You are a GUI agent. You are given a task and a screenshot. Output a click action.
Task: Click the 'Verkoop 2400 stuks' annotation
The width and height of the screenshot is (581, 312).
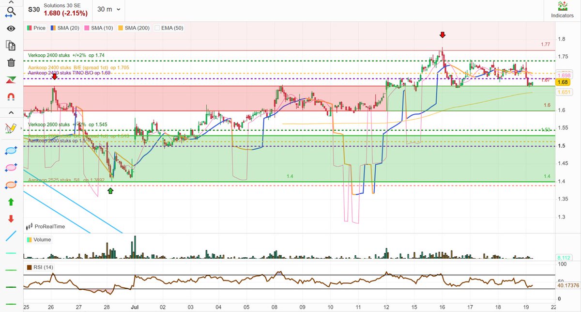66,55
